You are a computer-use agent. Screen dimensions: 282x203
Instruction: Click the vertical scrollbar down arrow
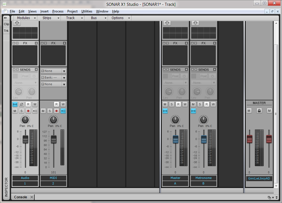click(x=276, y=186)
